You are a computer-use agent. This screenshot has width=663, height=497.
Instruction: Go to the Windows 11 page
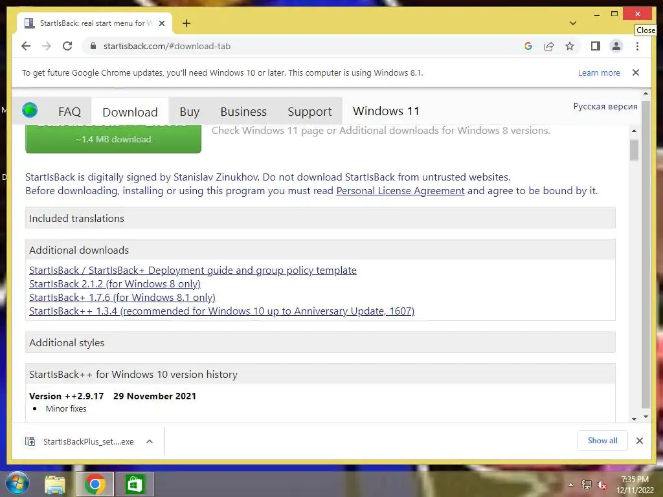pyautogui.click(x=386, y=111)
